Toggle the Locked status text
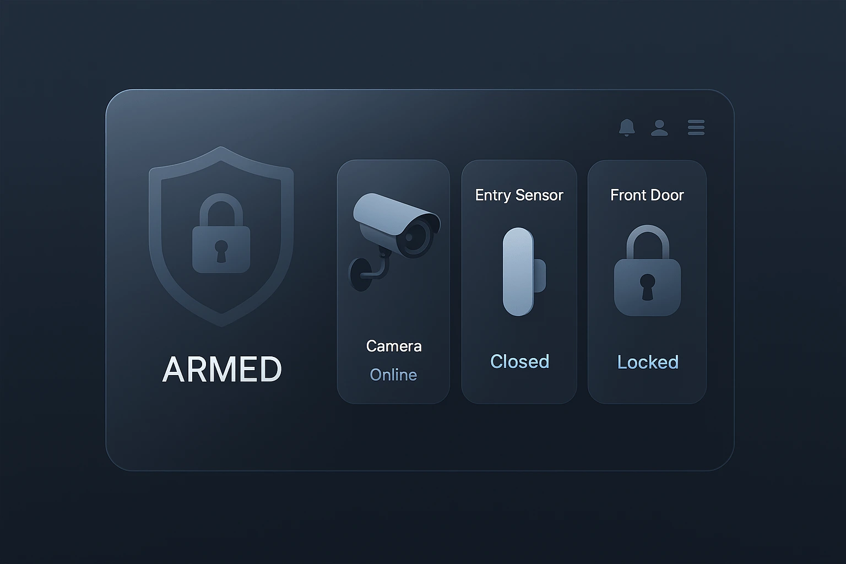The height and width of the screenshot is (564, 846). click(648, 362)
